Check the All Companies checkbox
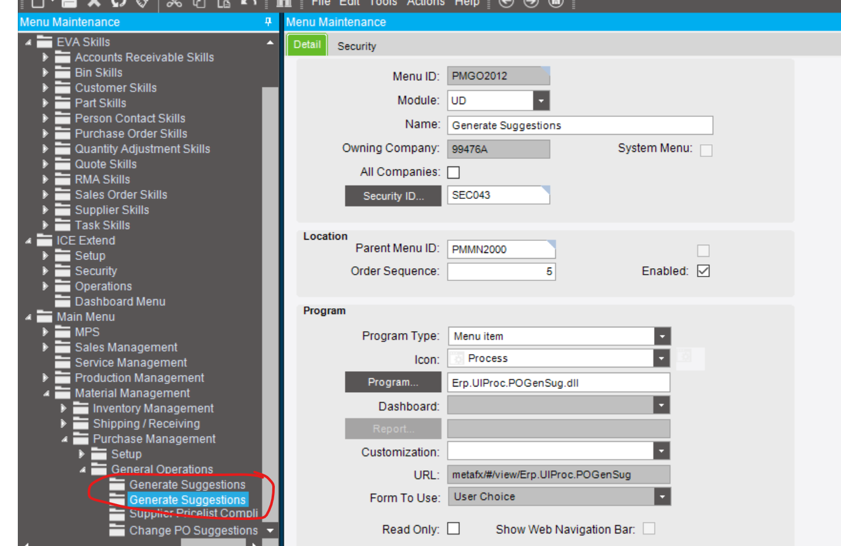This screenshot has width=841, height=546. [454, 172]
